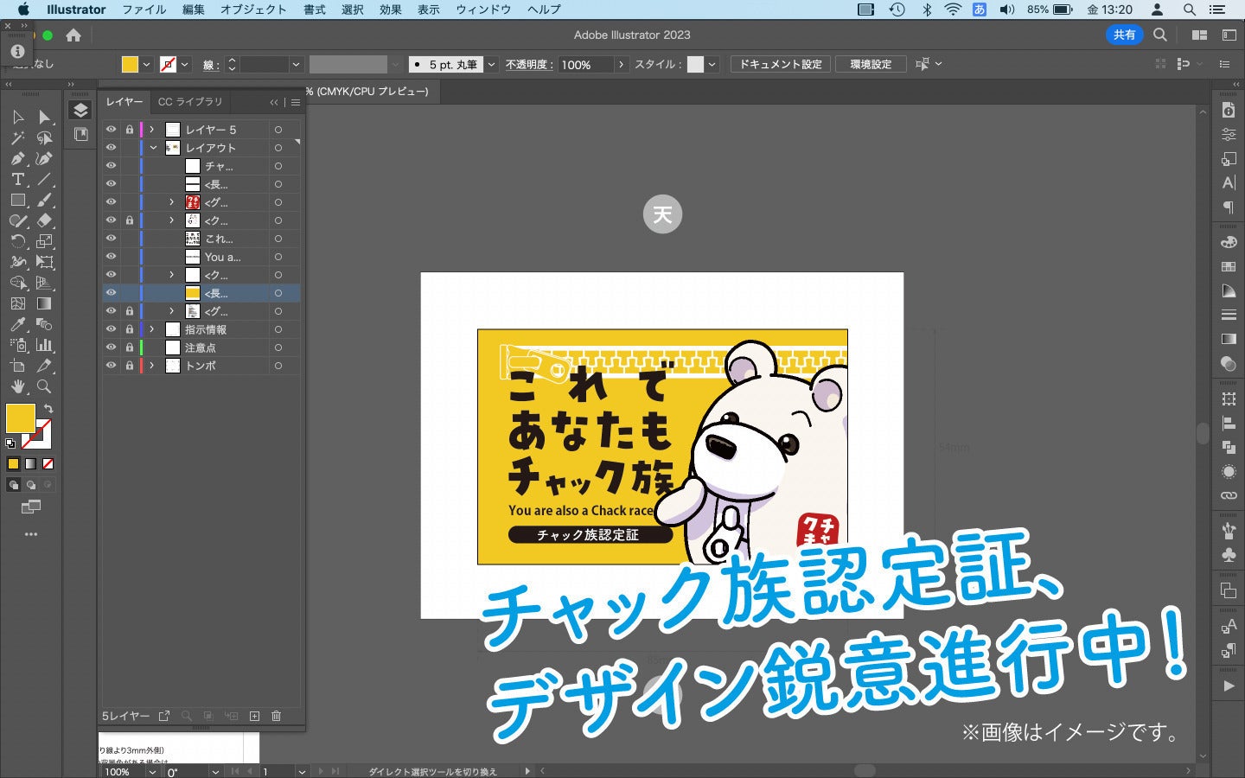The width and height of the screenshot is (1245, 778).
Task: Unlock the 指示情報 layer
Action: 130,329
